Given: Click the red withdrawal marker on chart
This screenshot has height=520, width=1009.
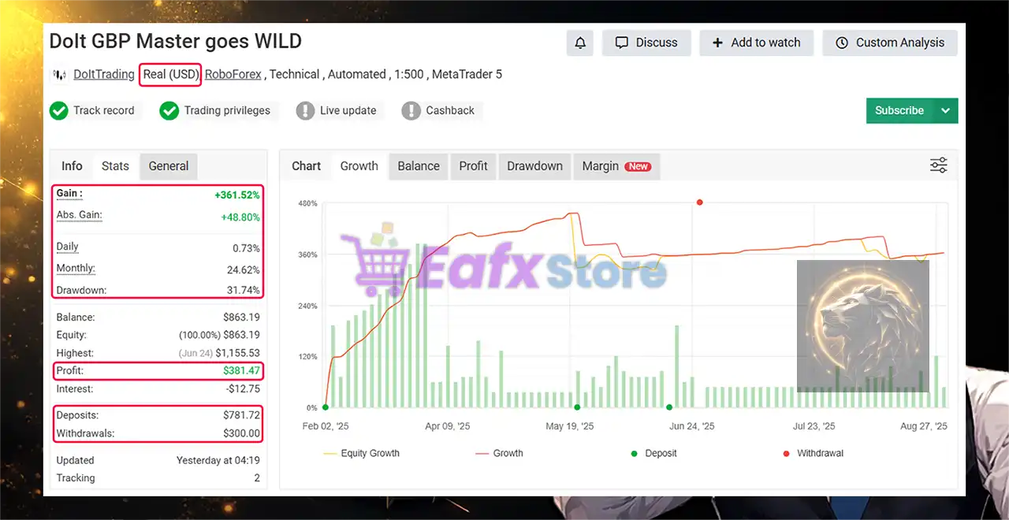Looking at the screenshot, I should point(699,202).
